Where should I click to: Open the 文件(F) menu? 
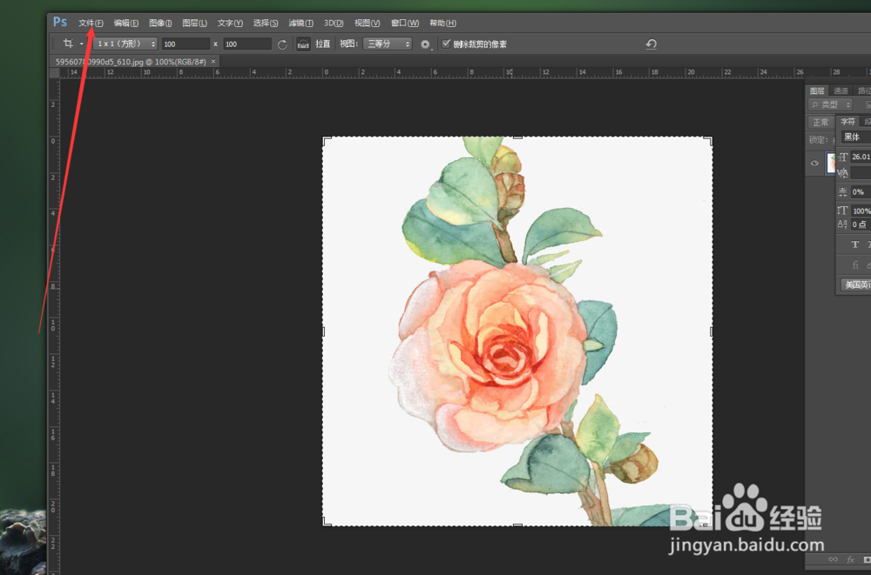pyautogui.click(x=91, y=23)
